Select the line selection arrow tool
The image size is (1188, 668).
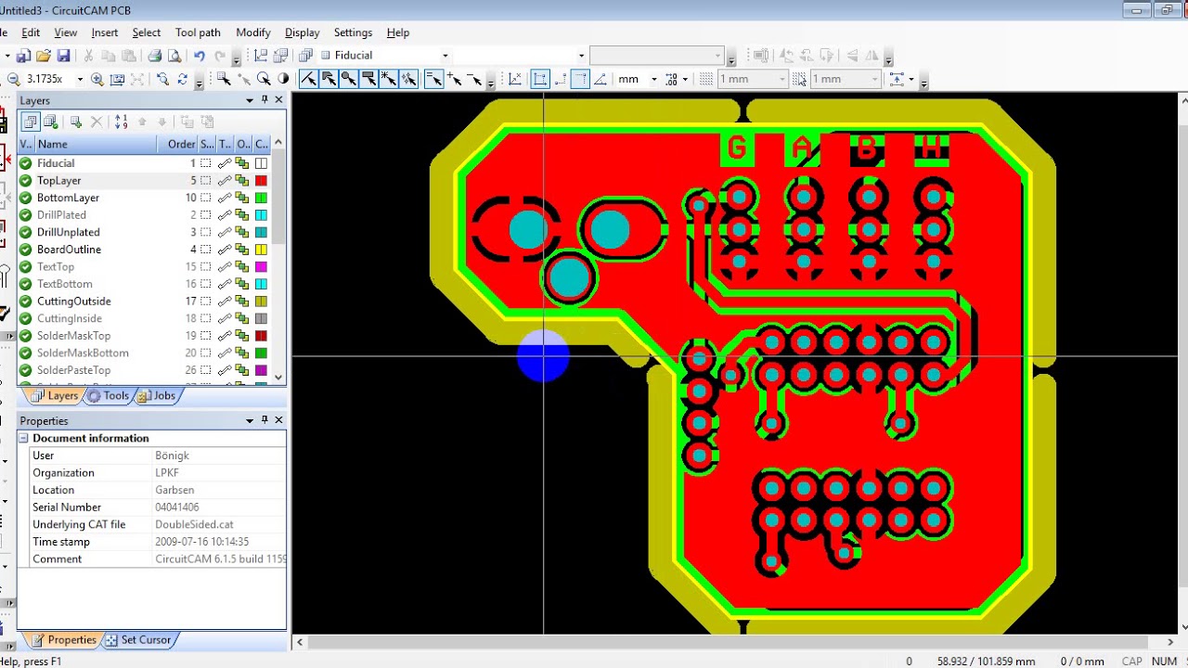(308, 79)
